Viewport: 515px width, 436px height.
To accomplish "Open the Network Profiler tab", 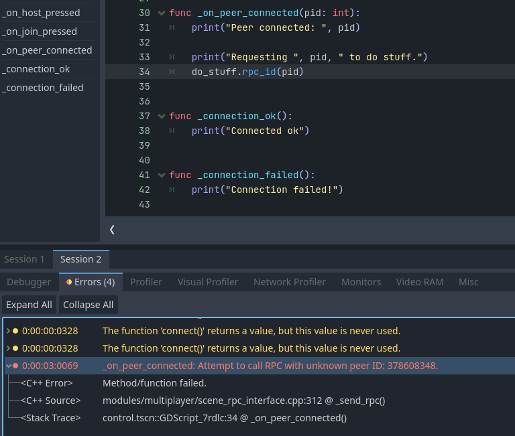I will tap(290, 282).
